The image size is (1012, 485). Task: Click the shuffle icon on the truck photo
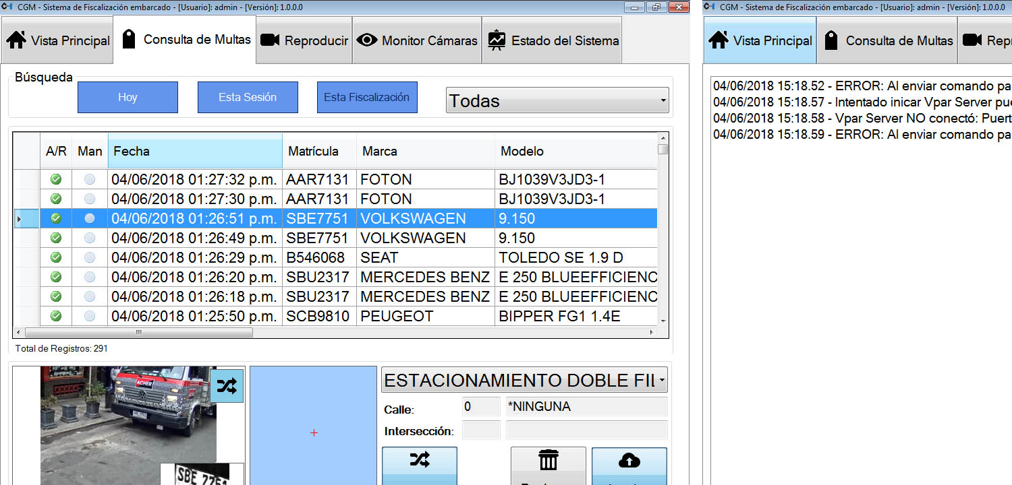click(x=227, y=386)
